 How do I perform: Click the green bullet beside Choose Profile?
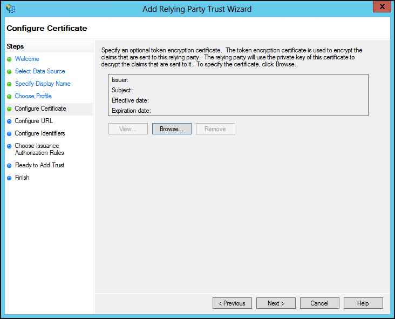[9, 96]
